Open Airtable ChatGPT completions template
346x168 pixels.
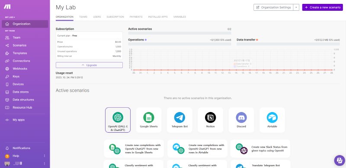(197, 149)
